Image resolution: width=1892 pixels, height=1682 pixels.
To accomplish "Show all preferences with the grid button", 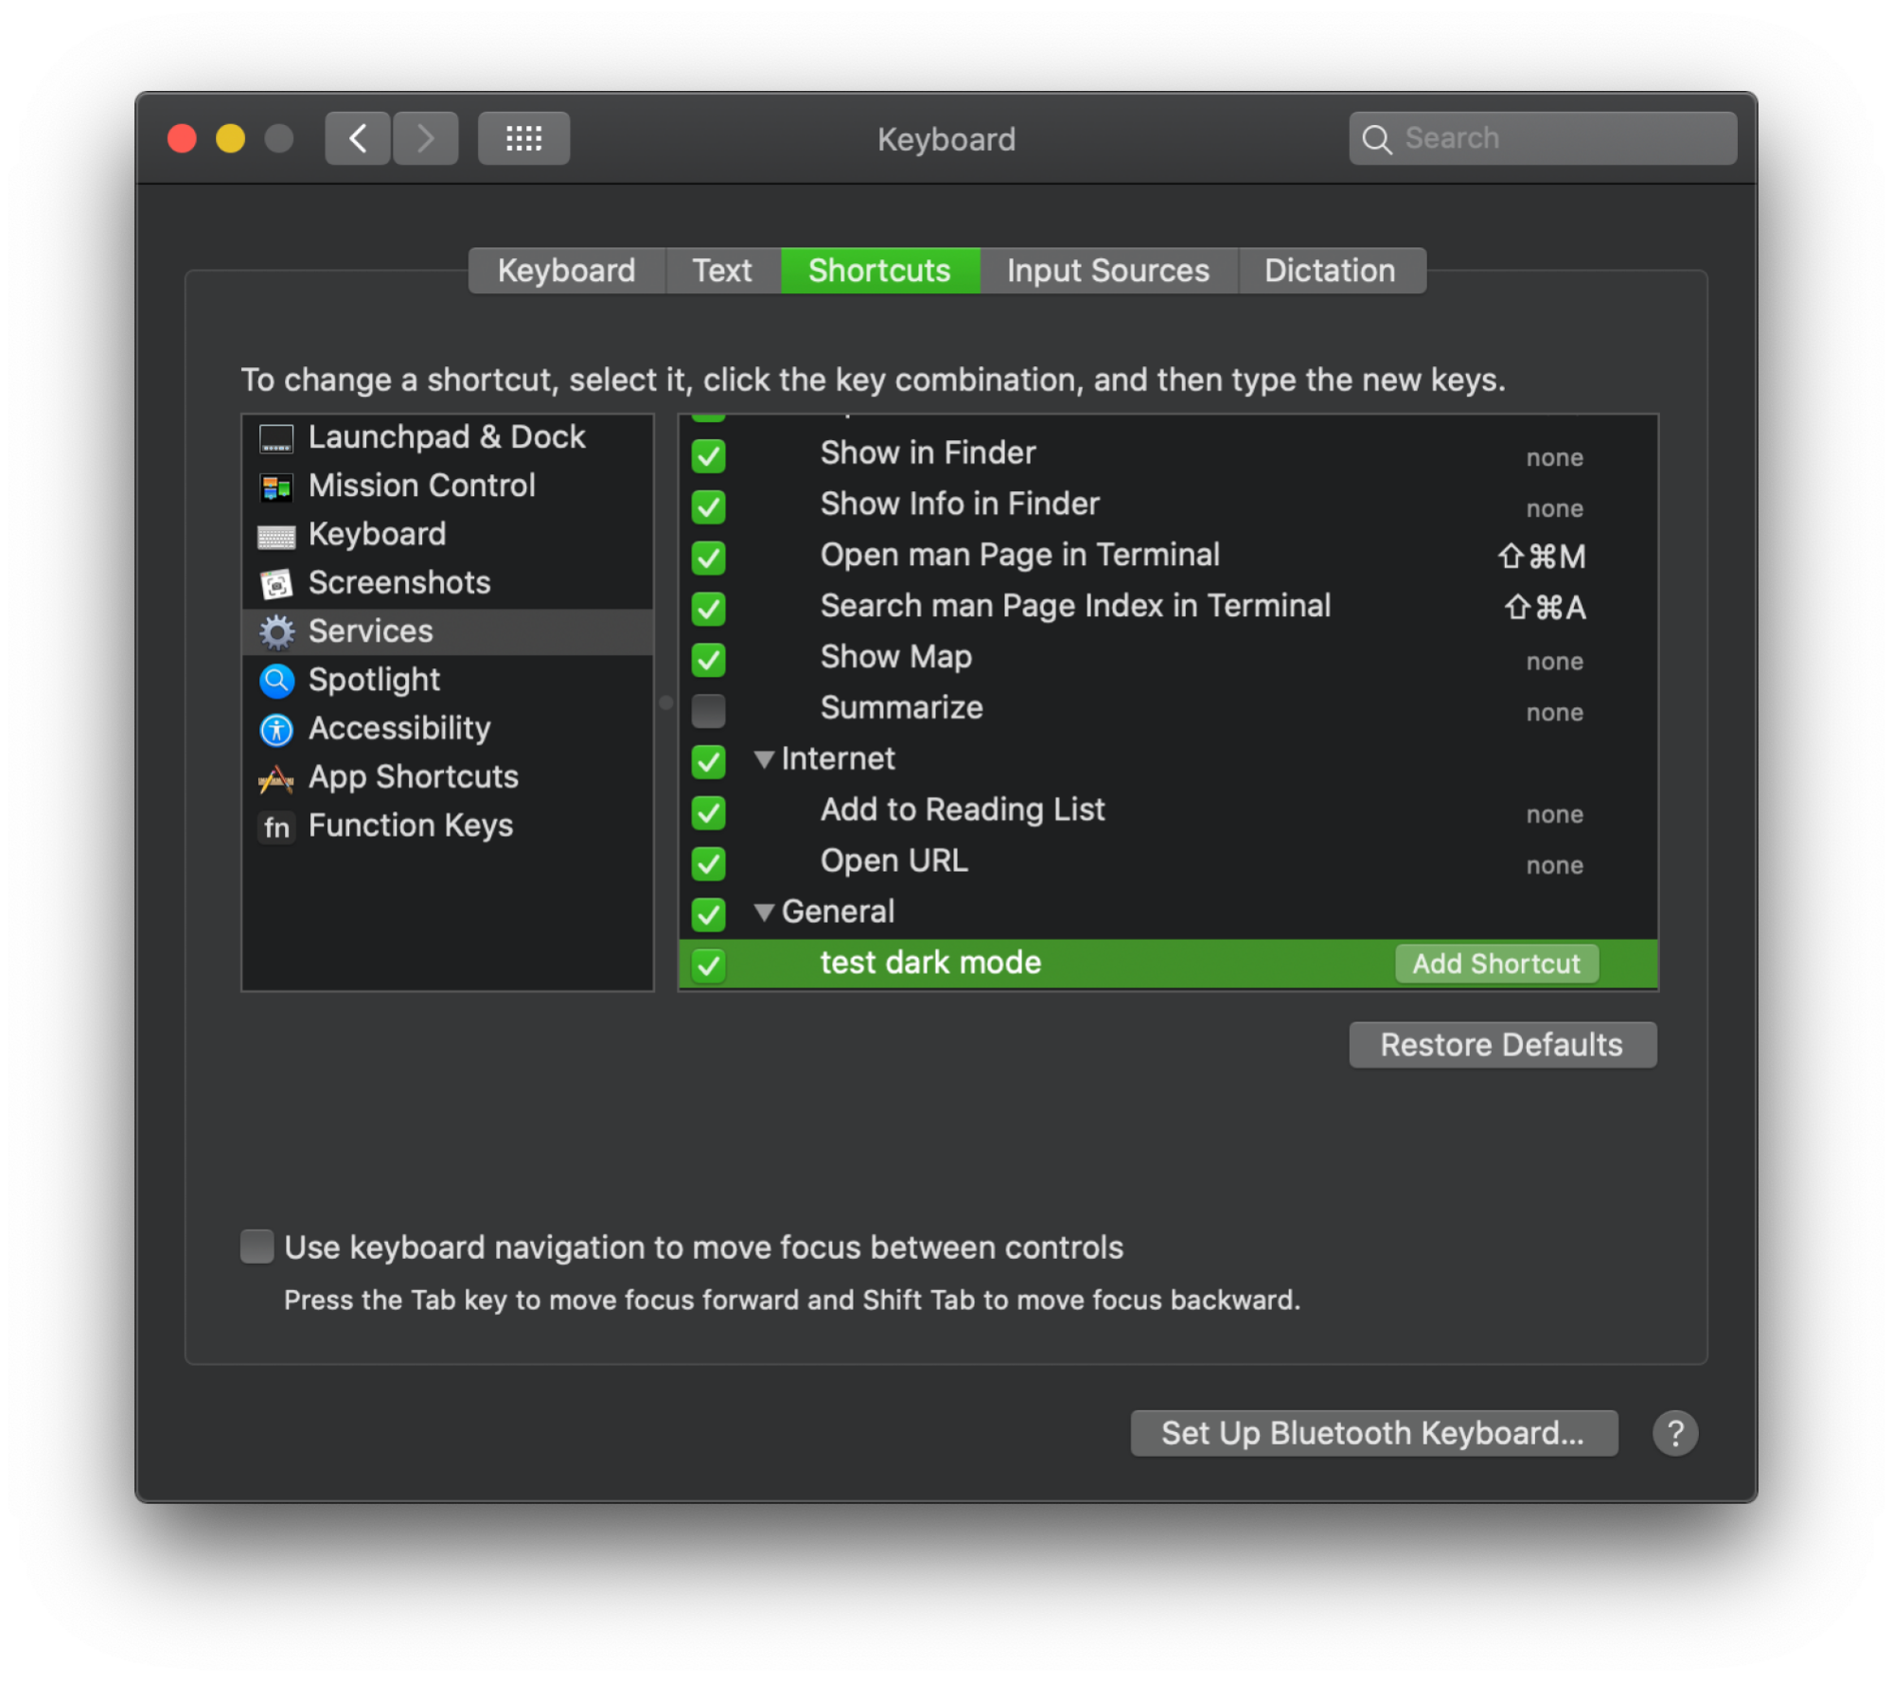I will [523, 138].
